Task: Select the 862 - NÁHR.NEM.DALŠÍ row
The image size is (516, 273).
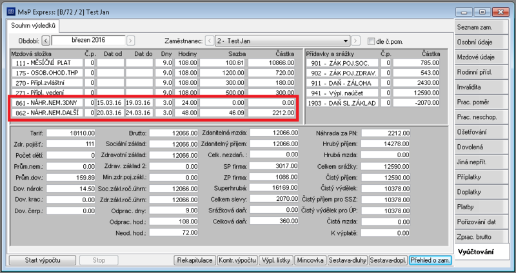Action: pos(154,113)
